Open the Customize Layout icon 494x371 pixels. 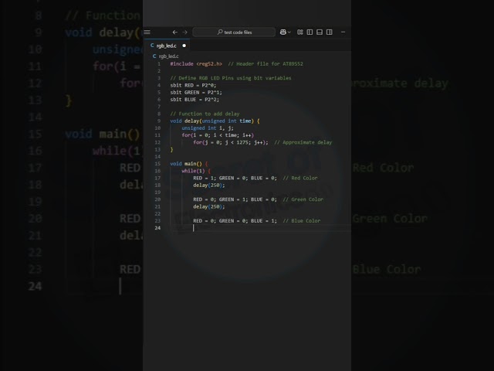pos(300,32)
